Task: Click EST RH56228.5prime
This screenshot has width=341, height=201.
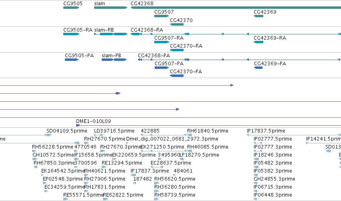Action: pos(52,147)
